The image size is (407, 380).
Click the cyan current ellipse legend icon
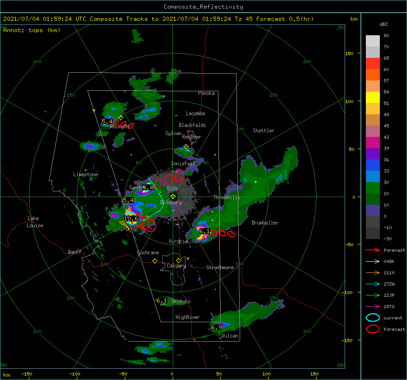tap(373, 318)
